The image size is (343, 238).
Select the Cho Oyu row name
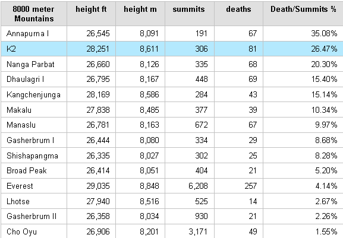[x=21, y=231]
